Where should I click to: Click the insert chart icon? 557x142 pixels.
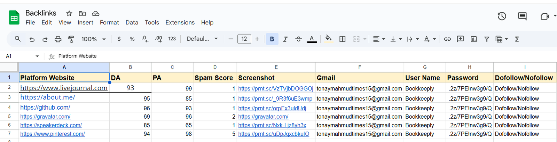pos(473,39)
